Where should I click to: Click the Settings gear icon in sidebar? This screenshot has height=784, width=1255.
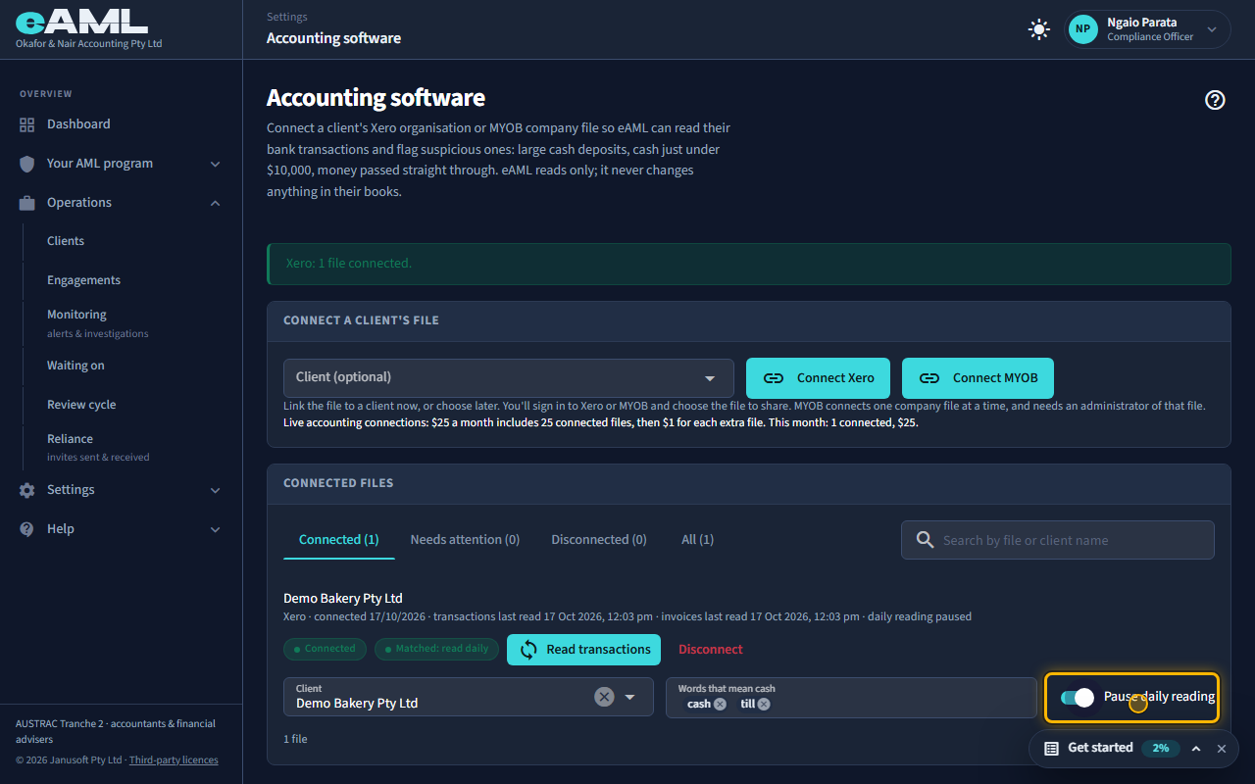(x=27, y=490)
